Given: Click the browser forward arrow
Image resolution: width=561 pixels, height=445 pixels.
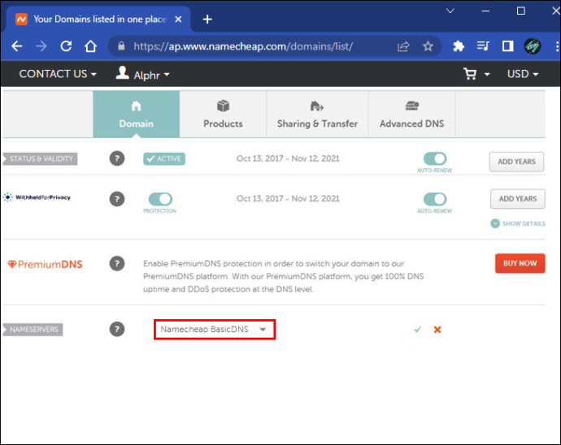Looking at the screenshot, I should pyautogui.click(x=41, y=46).
